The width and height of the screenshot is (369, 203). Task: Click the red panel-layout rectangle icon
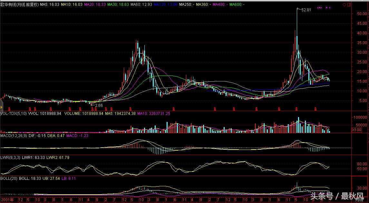tap(349, 5)
